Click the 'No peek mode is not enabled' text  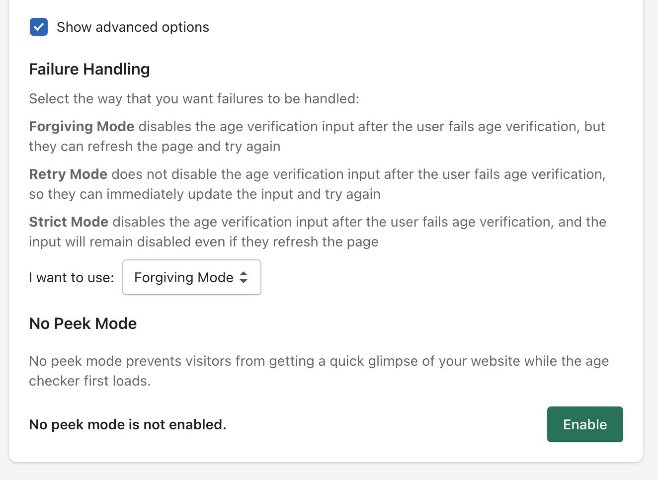coord(127,424)
